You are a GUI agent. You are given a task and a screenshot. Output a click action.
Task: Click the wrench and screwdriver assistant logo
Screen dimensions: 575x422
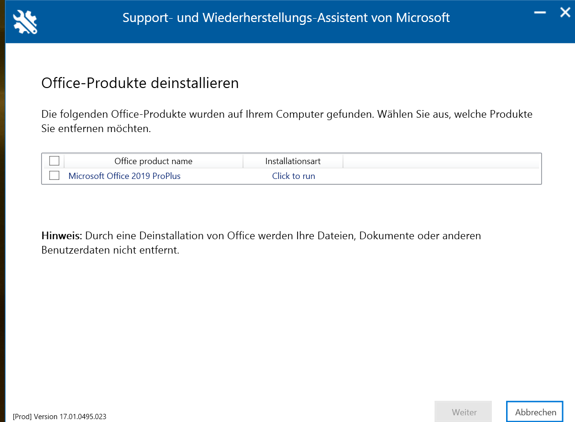pos(25,22)
